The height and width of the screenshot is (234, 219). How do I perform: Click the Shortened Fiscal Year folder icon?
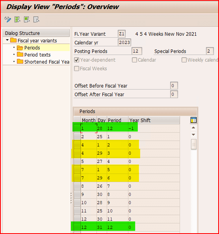click(x=20, y=62)
